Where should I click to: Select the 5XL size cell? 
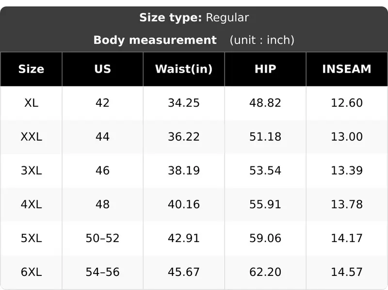coord(31,238)
